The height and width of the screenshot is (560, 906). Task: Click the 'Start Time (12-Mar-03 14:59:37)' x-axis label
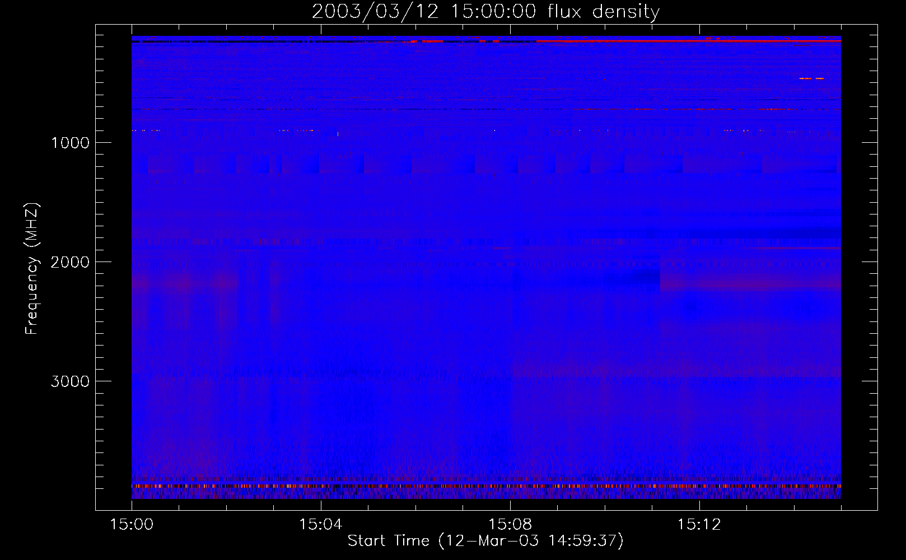[x=485, y=541]
